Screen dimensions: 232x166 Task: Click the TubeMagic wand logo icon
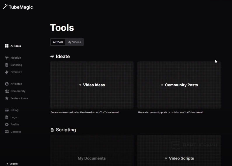point(5,7)
